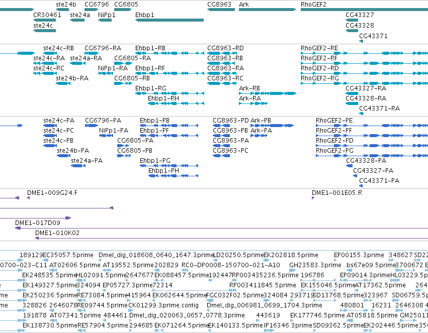The height and width of the screenshot is (333, 428).
Task: Click EST label IP16346.3prime
Action: 288,325
